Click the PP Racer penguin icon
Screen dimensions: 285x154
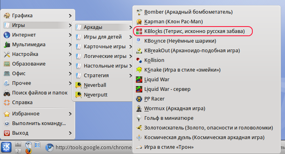(139, 99)
